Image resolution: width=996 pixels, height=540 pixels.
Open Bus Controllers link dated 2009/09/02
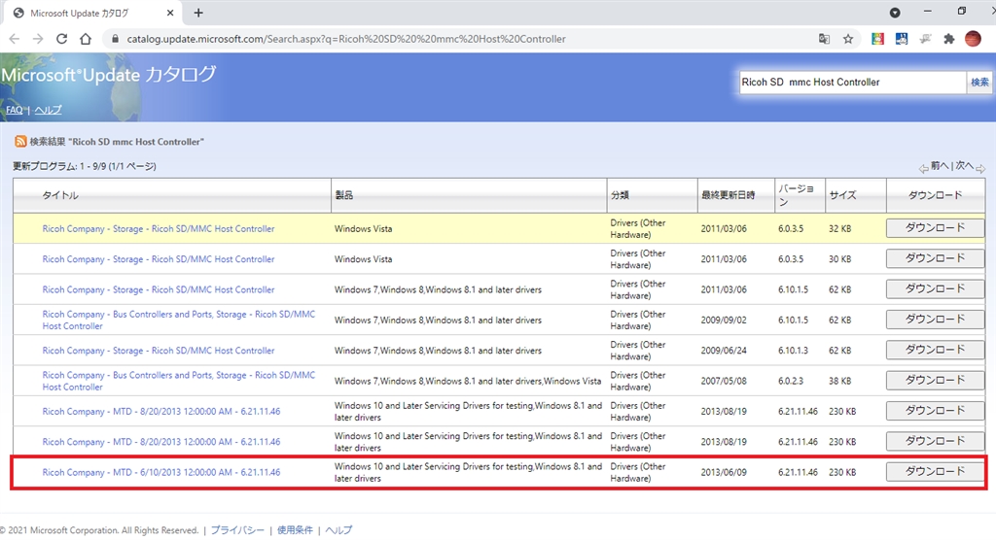179,320
